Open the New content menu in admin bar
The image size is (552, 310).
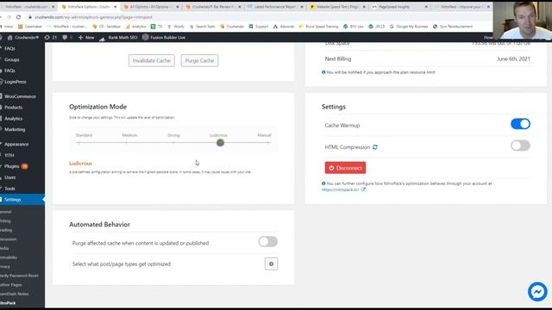pyautogui.click(x=86, y=37)
